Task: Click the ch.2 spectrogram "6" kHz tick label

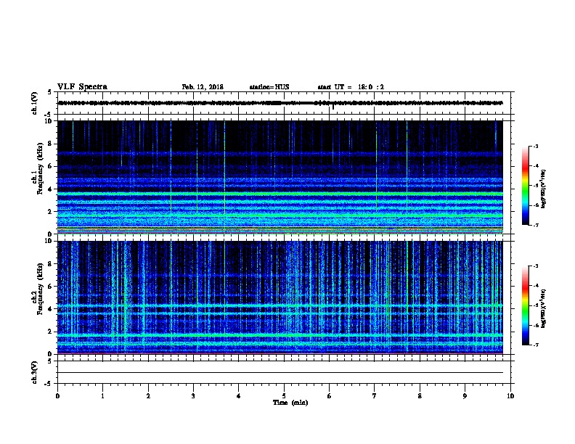Action: (51, 287)
